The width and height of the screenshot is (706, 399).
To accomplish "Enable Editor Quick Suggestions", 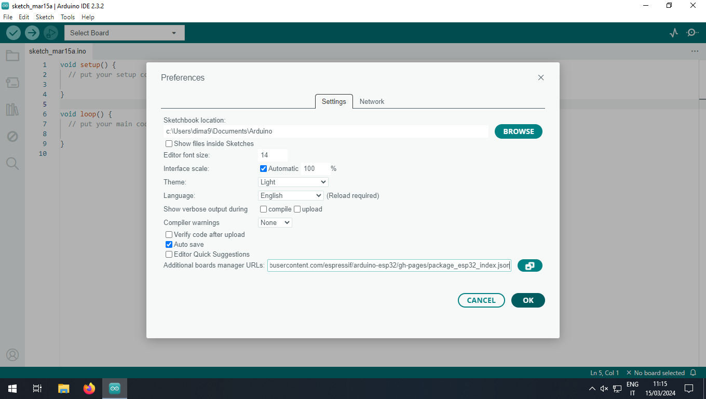I will pos(169,254).
